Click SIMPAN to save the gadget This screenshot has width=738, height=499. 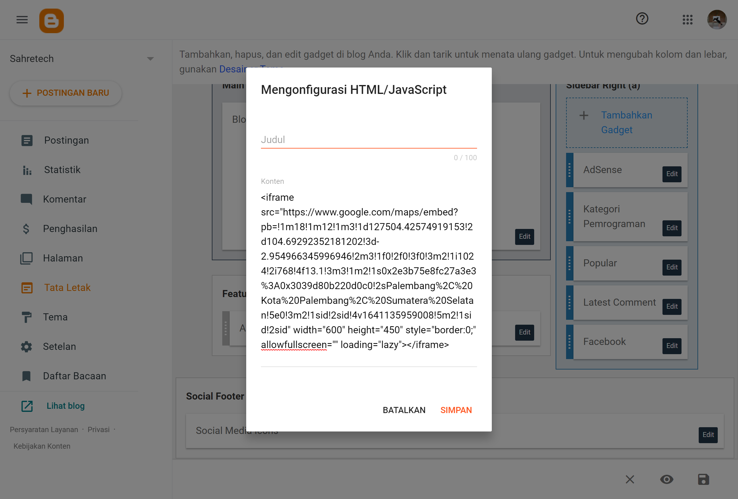(456, 410)
